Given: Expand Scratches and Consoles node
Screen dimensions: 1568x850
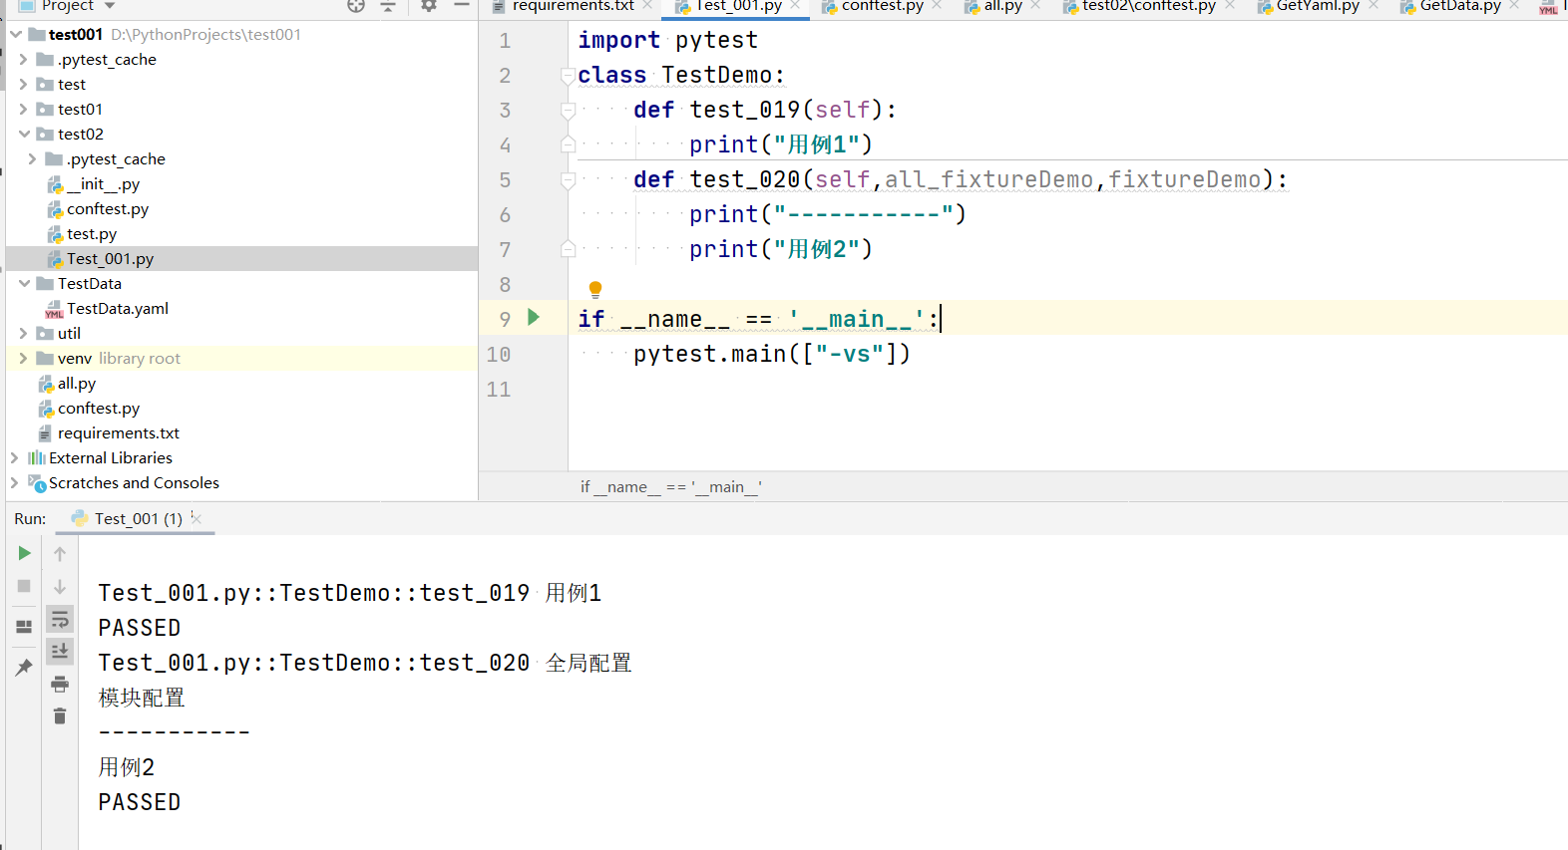Looking at the screenshot, I should pyautogui.click(x=14, y=482).
